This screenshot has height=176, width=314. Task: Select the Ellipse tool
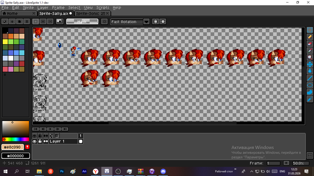[x=310, y=85]
